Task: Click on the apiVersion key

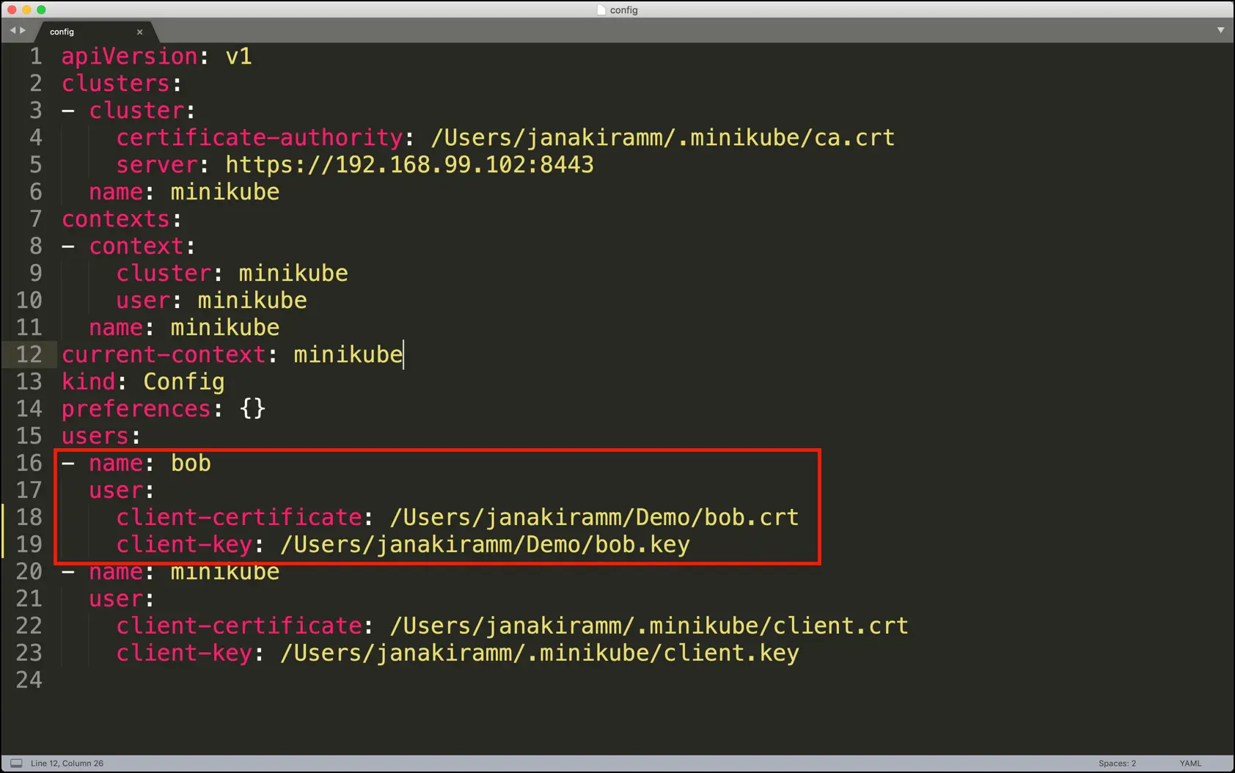Action: [130, 56]
